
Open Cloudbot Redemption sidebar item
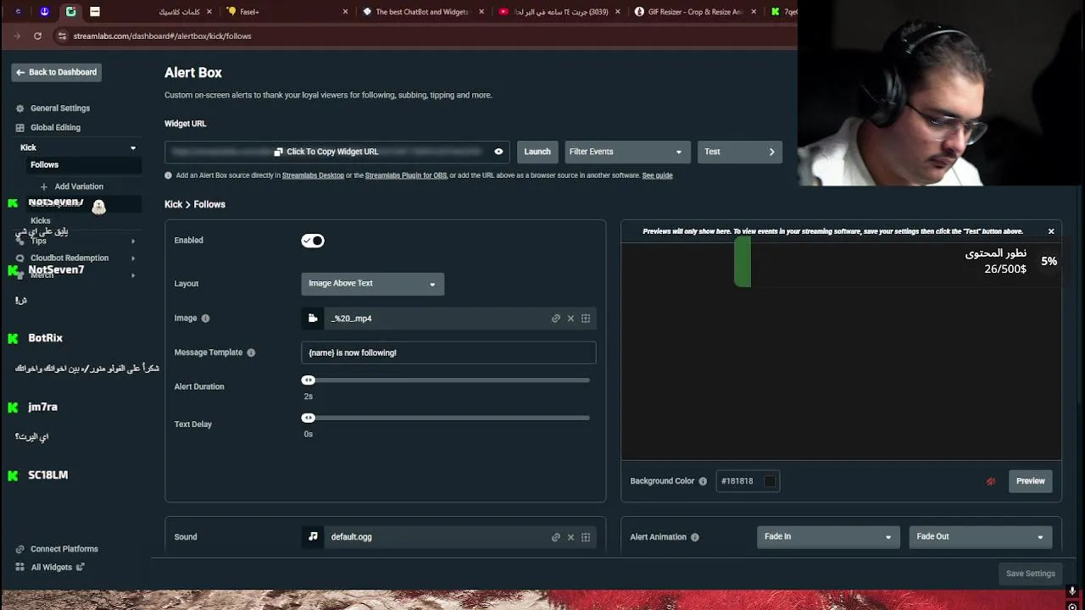tap(70, 258)
